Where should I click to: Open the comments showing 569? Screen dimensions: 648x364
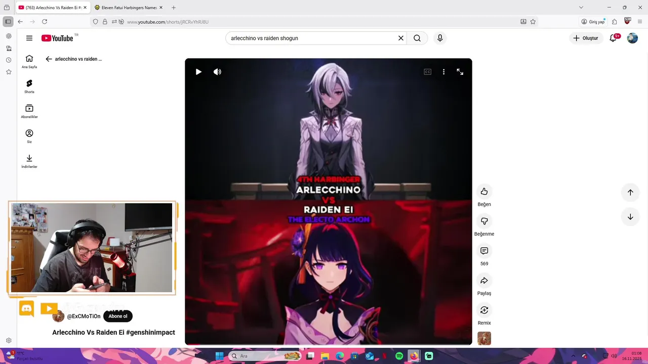[484, 251]
